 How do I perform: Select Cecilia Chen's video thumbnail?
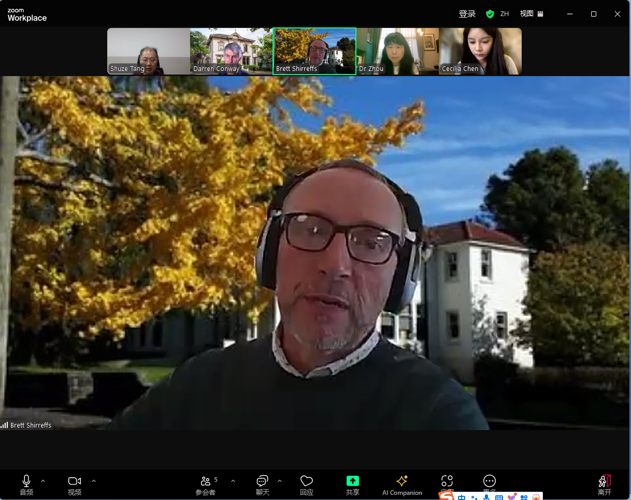(x=480, y=51)
